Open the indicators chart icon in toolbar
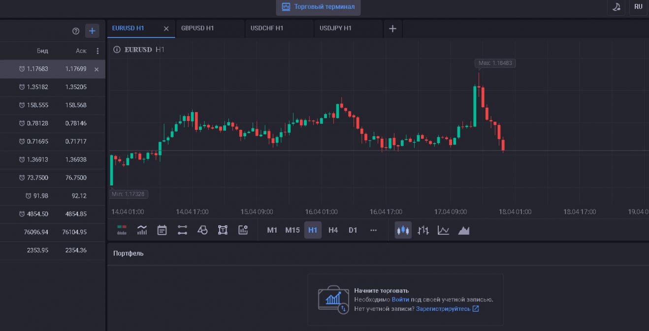This screenshot has width=649, height=331. [142, 230]
